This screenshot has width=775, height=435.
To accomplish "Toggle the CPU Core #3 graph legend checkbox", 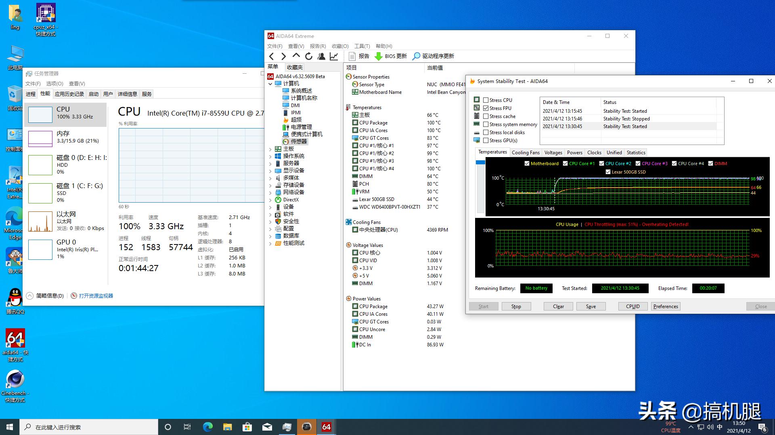I will [638, 163].
